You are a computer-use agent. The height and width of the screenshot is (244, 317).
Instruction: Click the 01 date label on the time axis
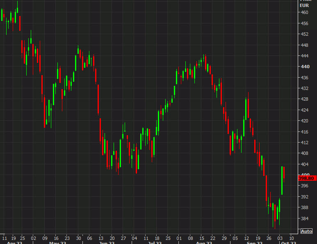pos(179,238)
